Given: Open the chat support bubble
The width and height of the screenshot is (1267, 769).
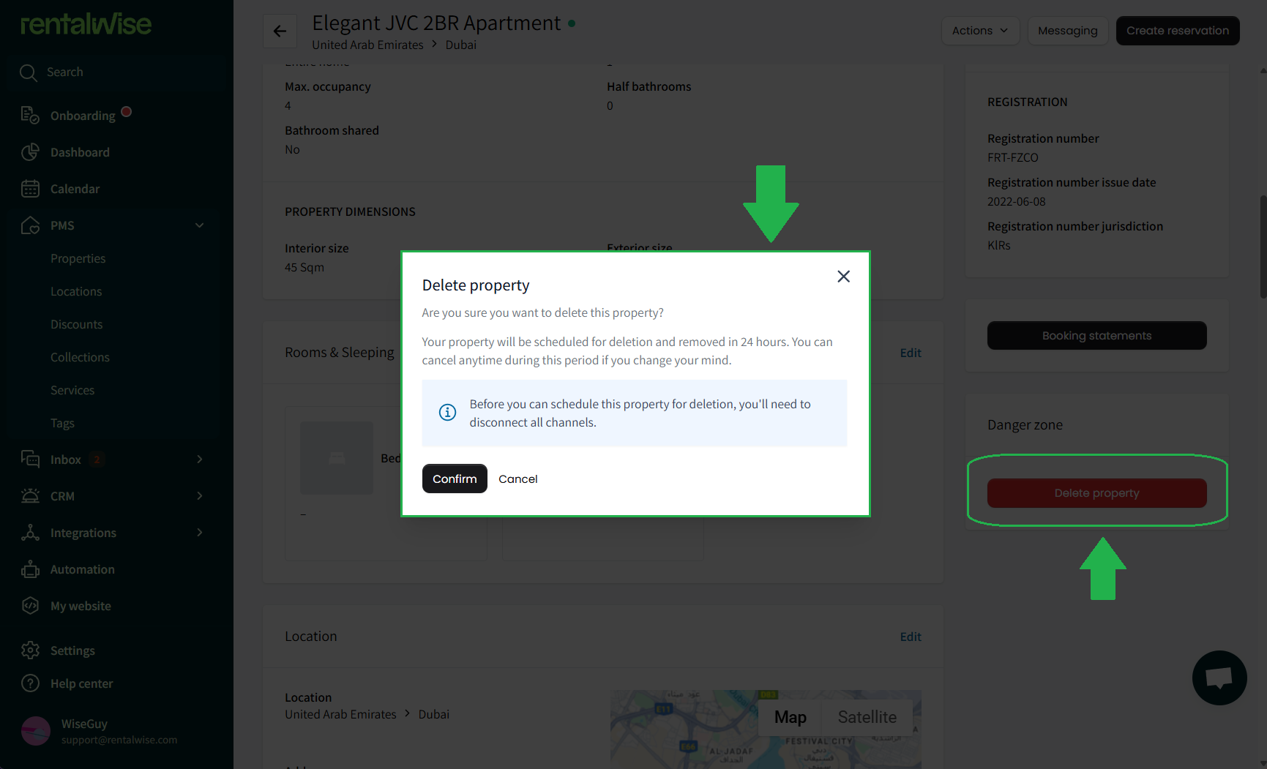Looking at the screenshot, I should 1219,678.
